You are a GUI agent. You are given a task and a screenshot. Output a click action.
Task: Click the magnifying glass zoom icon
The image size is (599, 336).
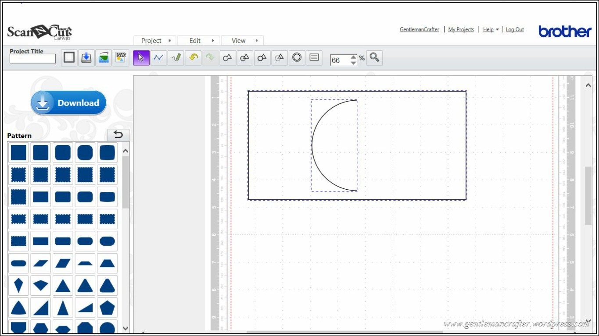coord(374,58)
